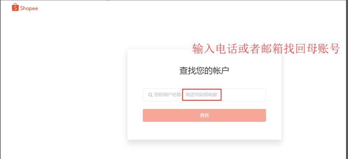Click the white 查找 label on the button

point(204,115)
